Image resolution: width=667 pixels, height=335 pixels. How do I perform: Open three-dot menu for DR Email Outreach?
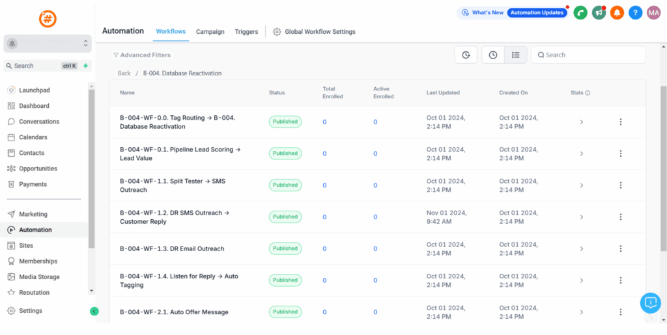tap(620, 248)
